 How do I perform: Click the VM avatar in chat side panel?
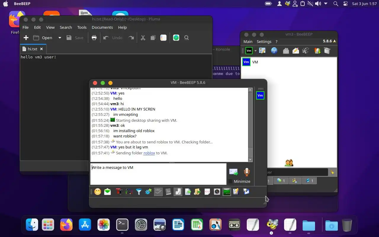260,95
